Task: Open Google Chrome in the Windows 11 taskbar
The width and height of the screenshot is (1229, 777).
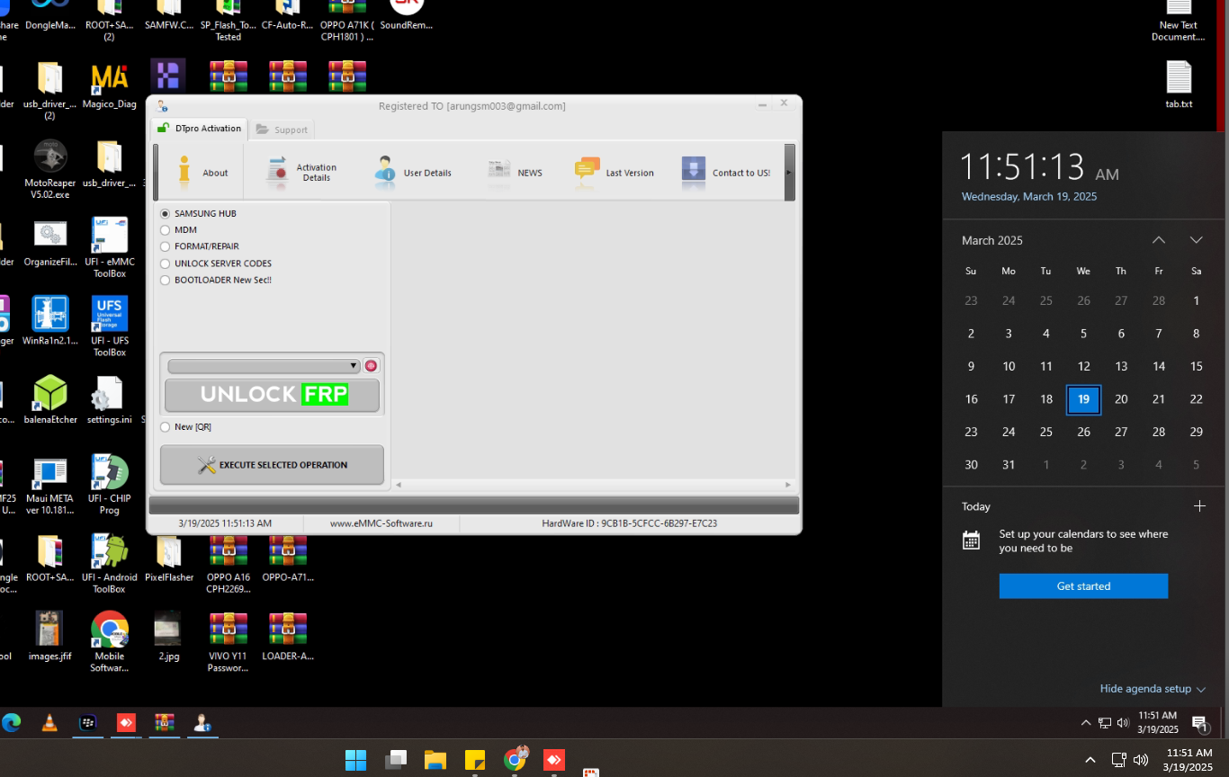Action: click(x=515, y=760)
